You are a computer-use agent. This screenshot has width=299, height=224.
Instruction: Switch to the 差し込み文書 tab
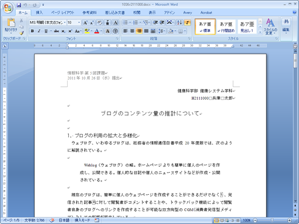[x=115, y=13]
